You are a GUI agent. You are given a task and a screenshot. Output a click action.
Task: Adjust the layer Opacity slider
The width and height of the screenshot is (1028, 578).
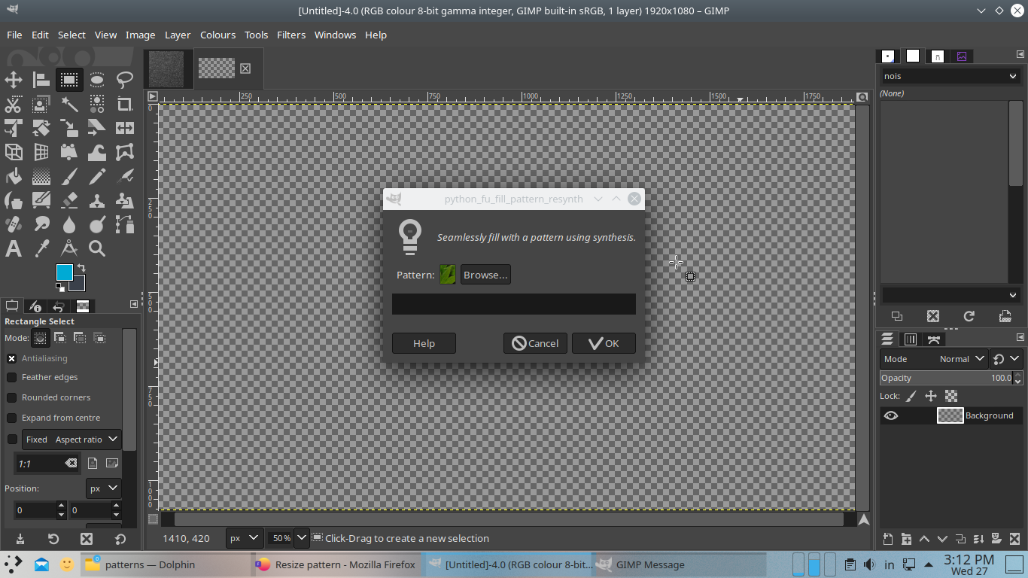947,378
